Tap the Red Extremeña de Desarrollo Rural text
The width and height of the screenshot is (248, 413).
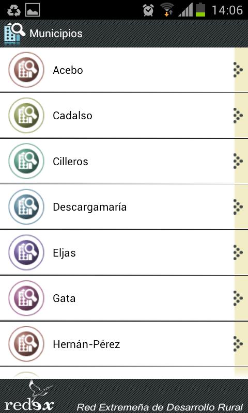[x=160, y=406]
